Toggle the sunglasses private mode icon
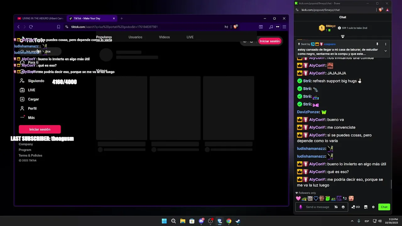Viewport: 402px width, 226px height. tap(278, 27)
